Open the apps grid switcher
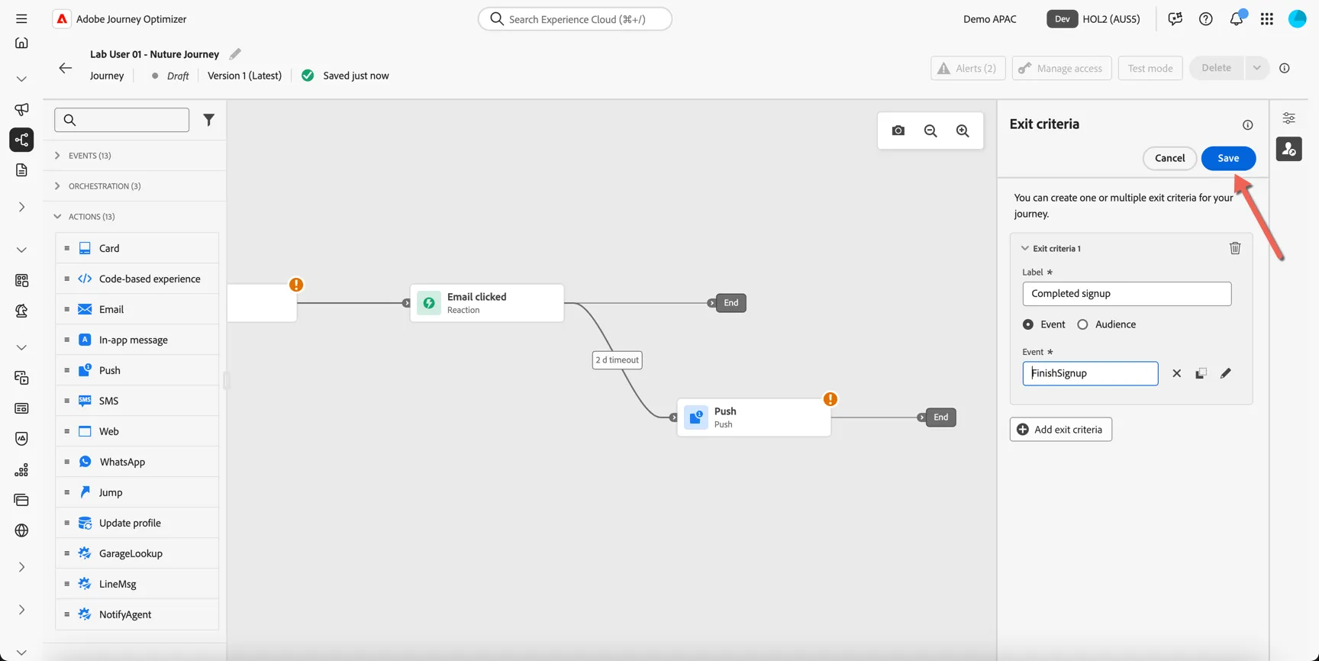 [x=1267, y=19]
